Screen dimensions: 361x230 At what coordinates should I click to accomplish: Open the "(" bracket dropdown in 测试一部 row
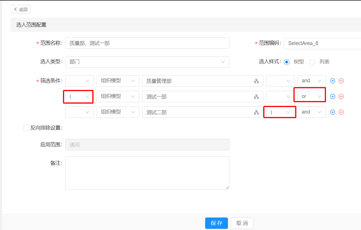[x=79, y=96]
